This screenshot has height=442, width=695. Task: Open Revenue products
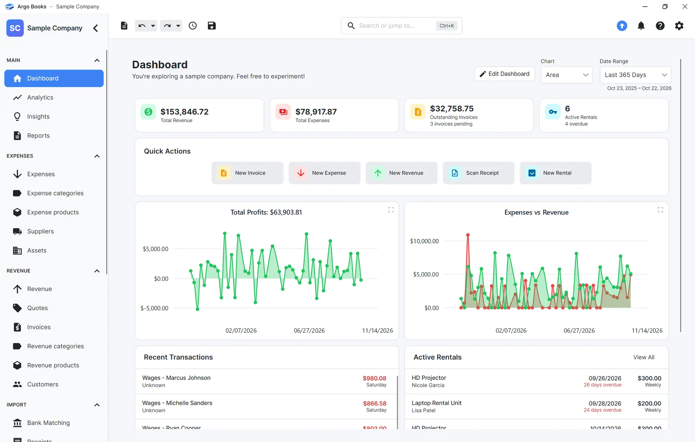54,365
